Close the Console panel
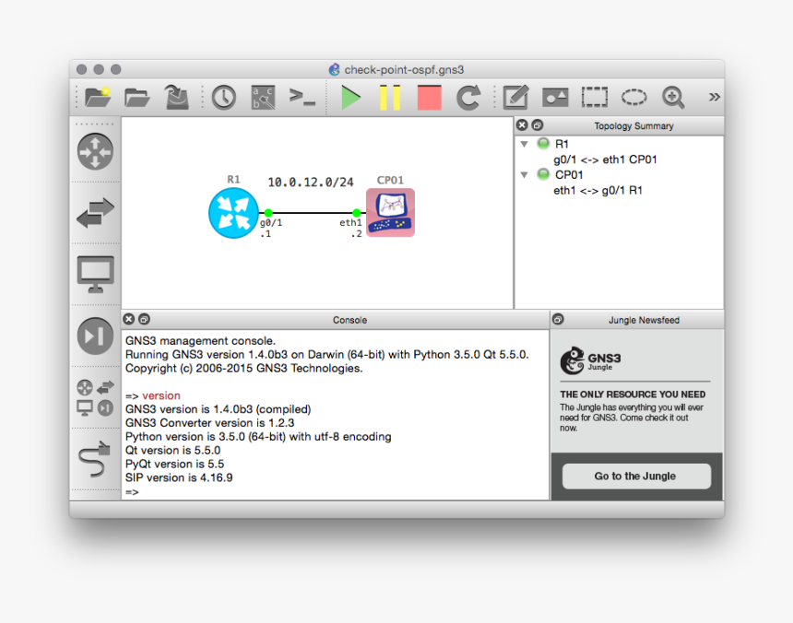793x623 pixels. (129, 319)
